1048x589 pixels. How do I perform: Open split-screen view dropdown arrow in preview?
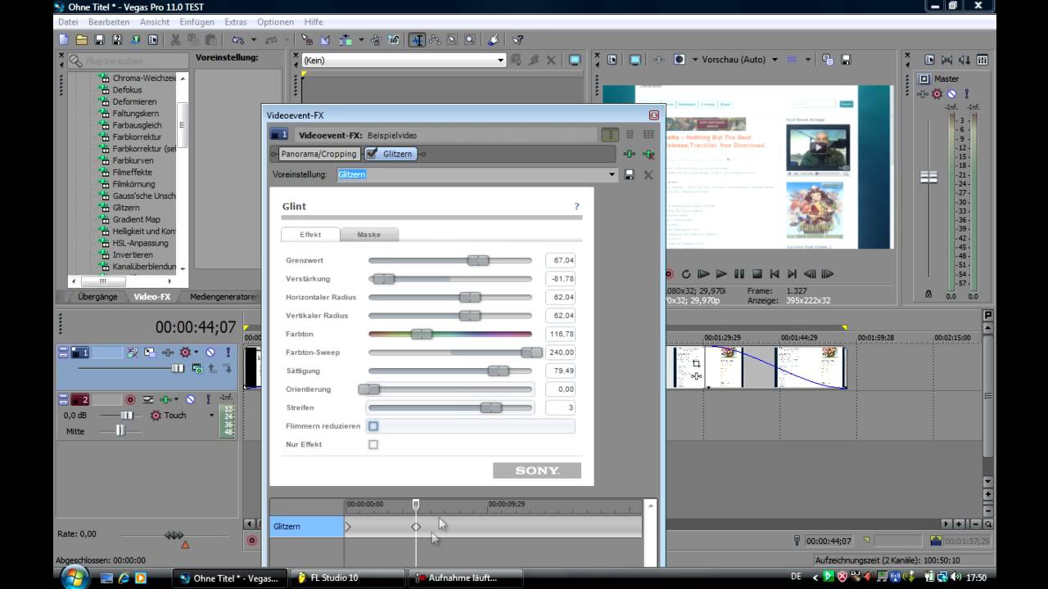(694, 60)
